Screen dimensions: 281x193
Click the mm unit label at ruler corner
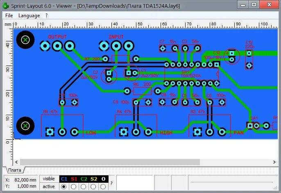pyautogui.click(x=8, y=24)
